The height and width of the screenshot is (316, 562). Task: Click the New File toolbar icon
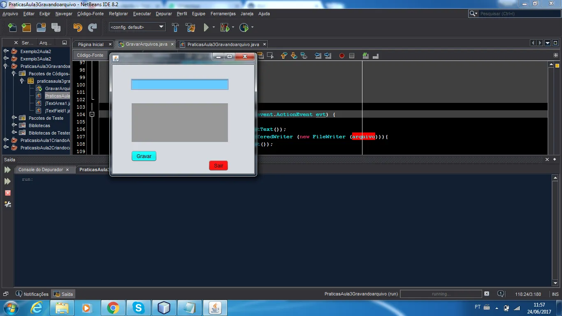tap(12, 28)
